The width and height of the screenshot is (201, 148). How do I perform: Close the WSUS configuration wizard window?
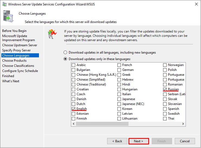[x=196, y=4]
